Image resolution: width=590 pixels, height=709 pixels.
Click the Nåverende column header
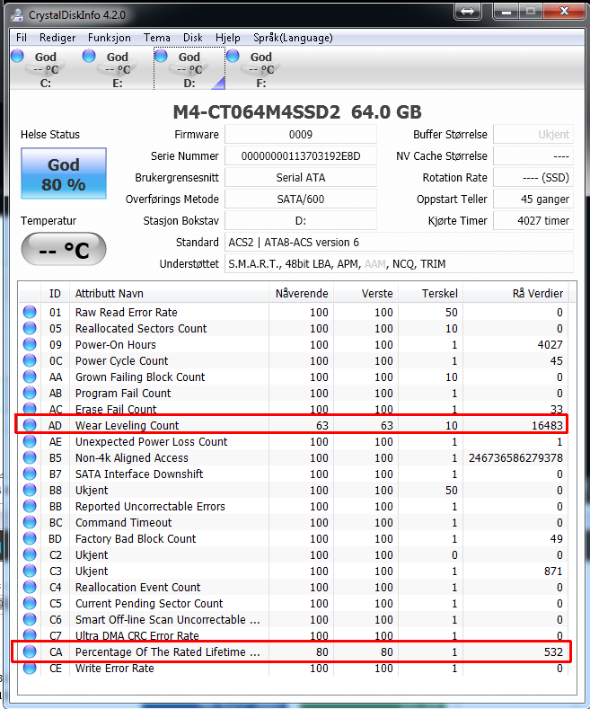coord(302,294)
